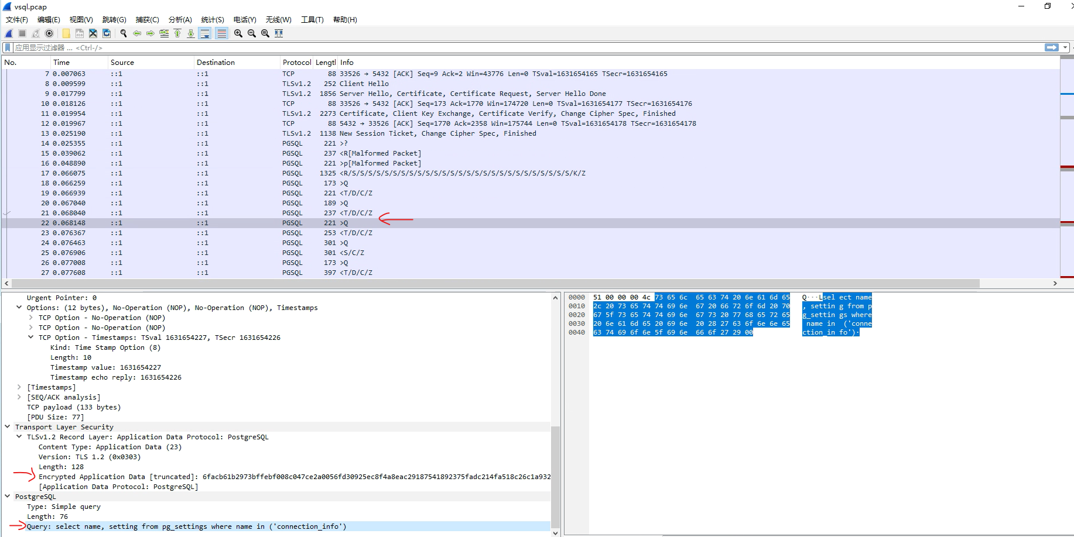The image size is (1074, 537).
Task: Select packet 13 New Session Ticket row
Action: click(x=531, y=133)
